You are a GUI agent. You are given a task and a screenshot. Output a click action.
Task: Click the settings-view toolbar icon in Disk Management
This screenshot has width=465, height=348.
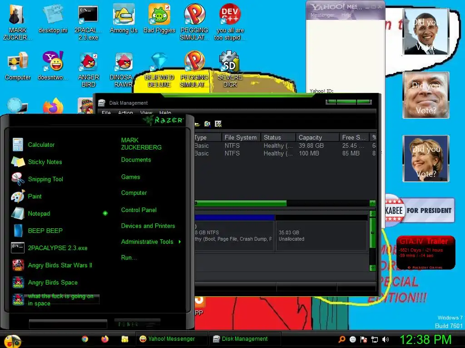218,124
